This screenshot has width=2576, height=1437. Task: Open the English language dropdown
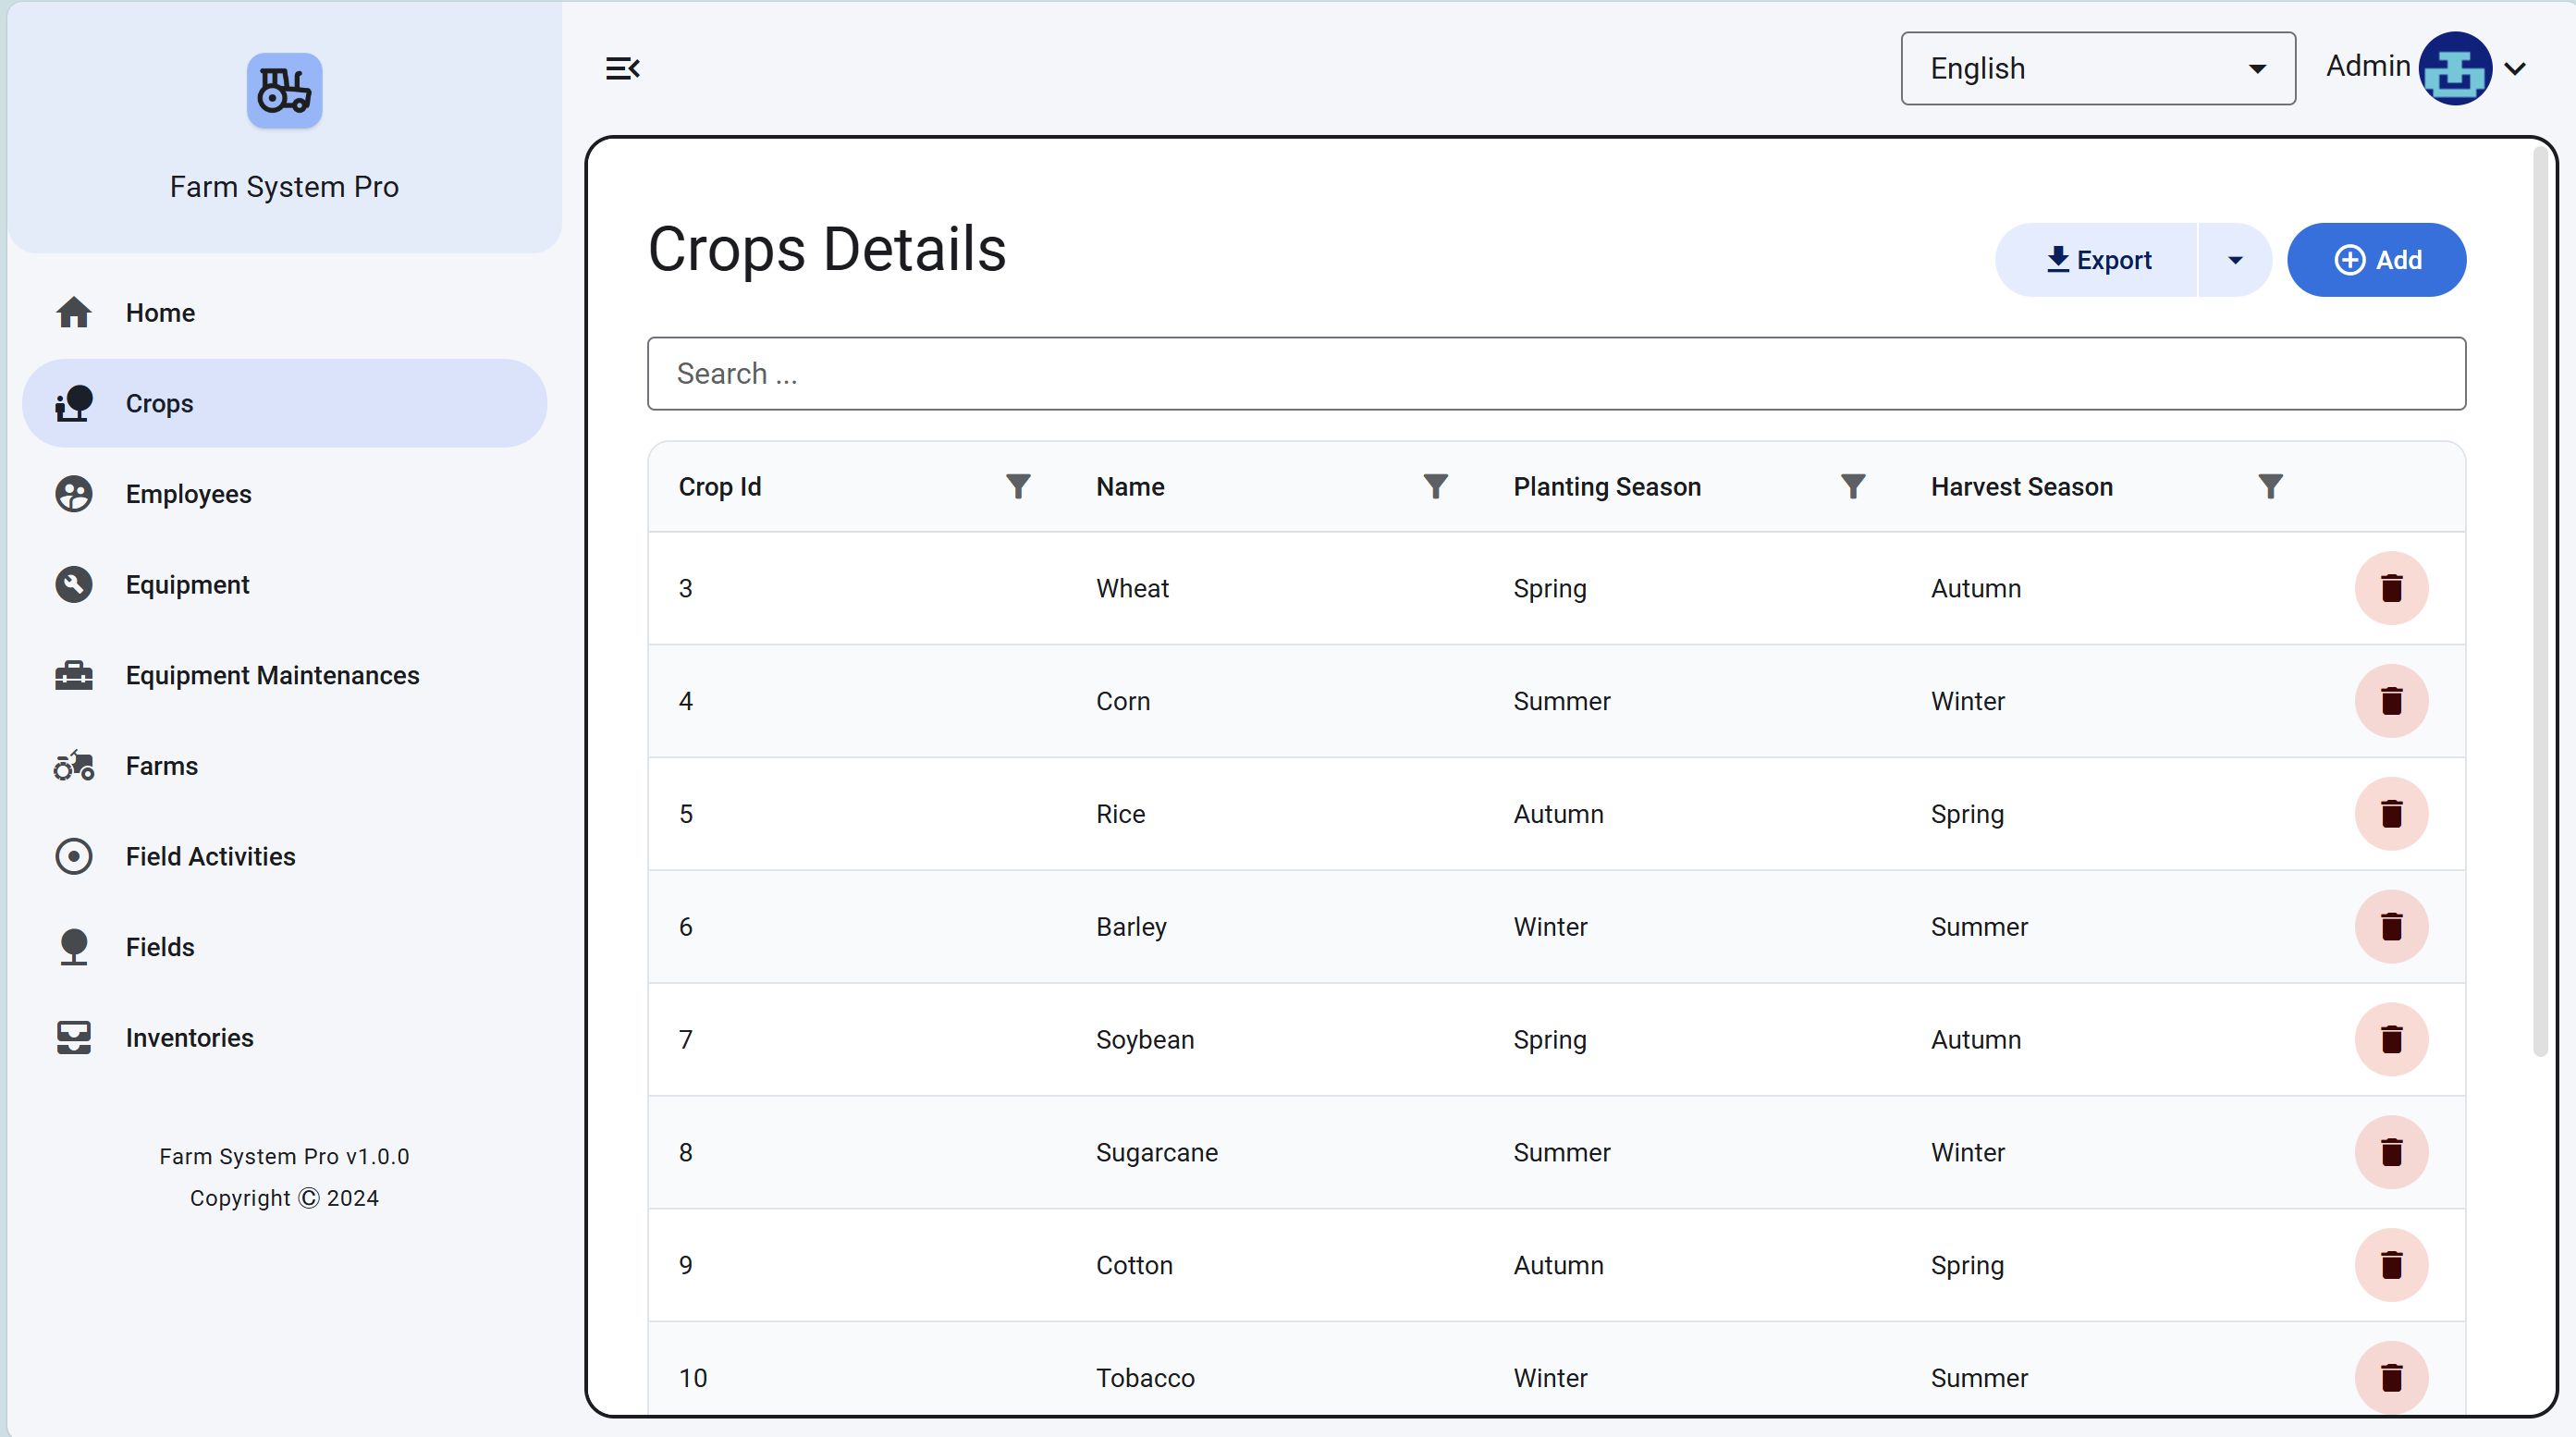(x=2097, y=68)
